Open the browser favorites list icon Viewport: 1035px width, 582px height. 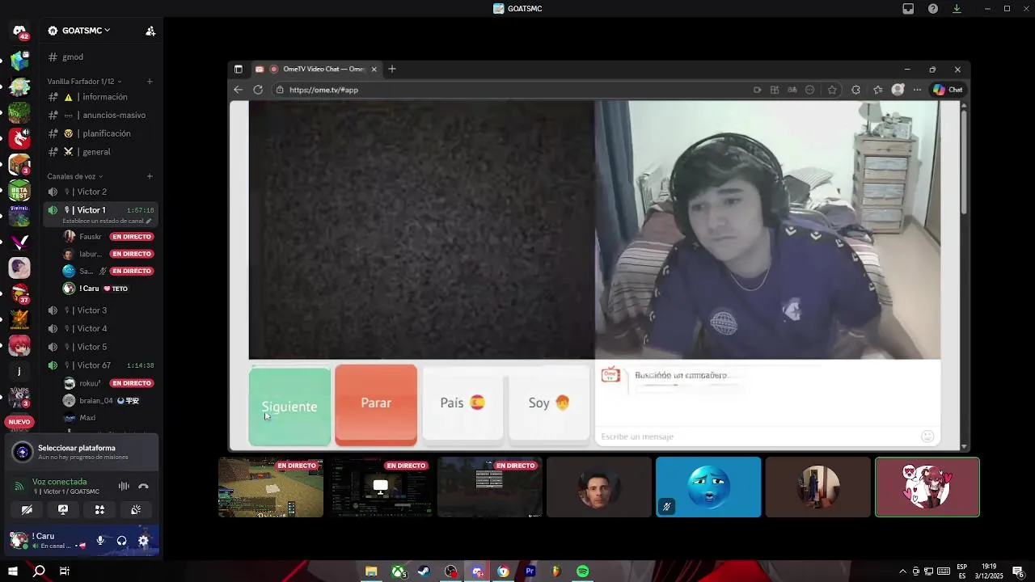coord(877,90)
